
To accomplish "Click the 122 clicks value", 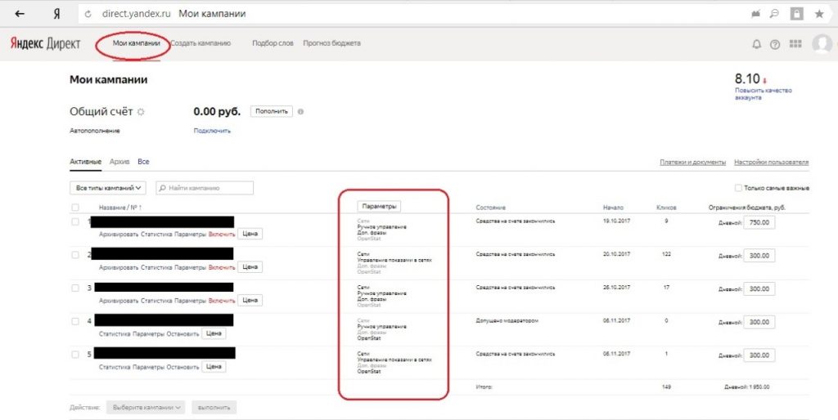I will click(x=666, y=254).
